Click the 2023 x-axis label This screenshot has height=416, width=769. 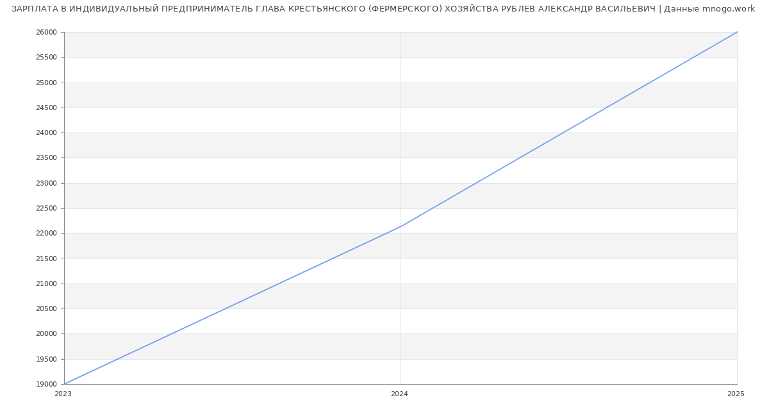[63, 394]
